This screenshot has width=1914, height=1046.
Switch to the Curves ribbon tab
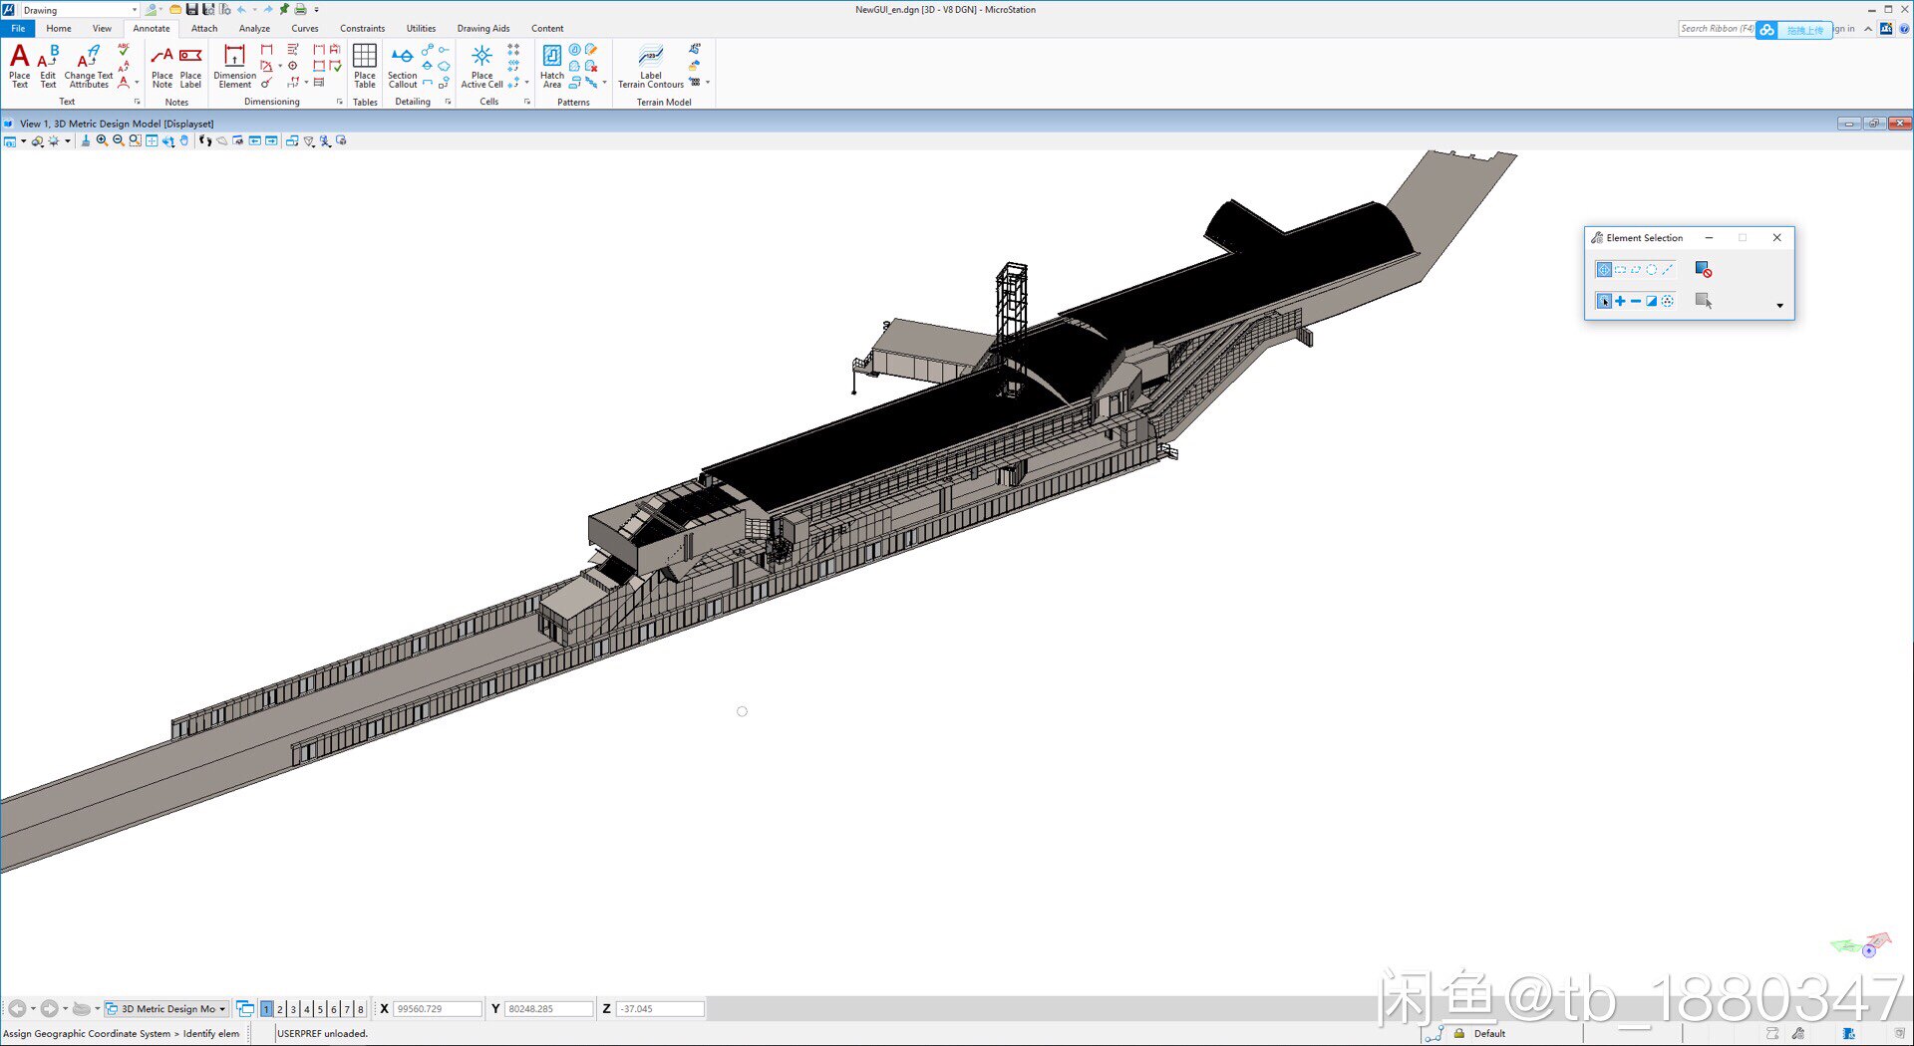click(x=305, y=29)
